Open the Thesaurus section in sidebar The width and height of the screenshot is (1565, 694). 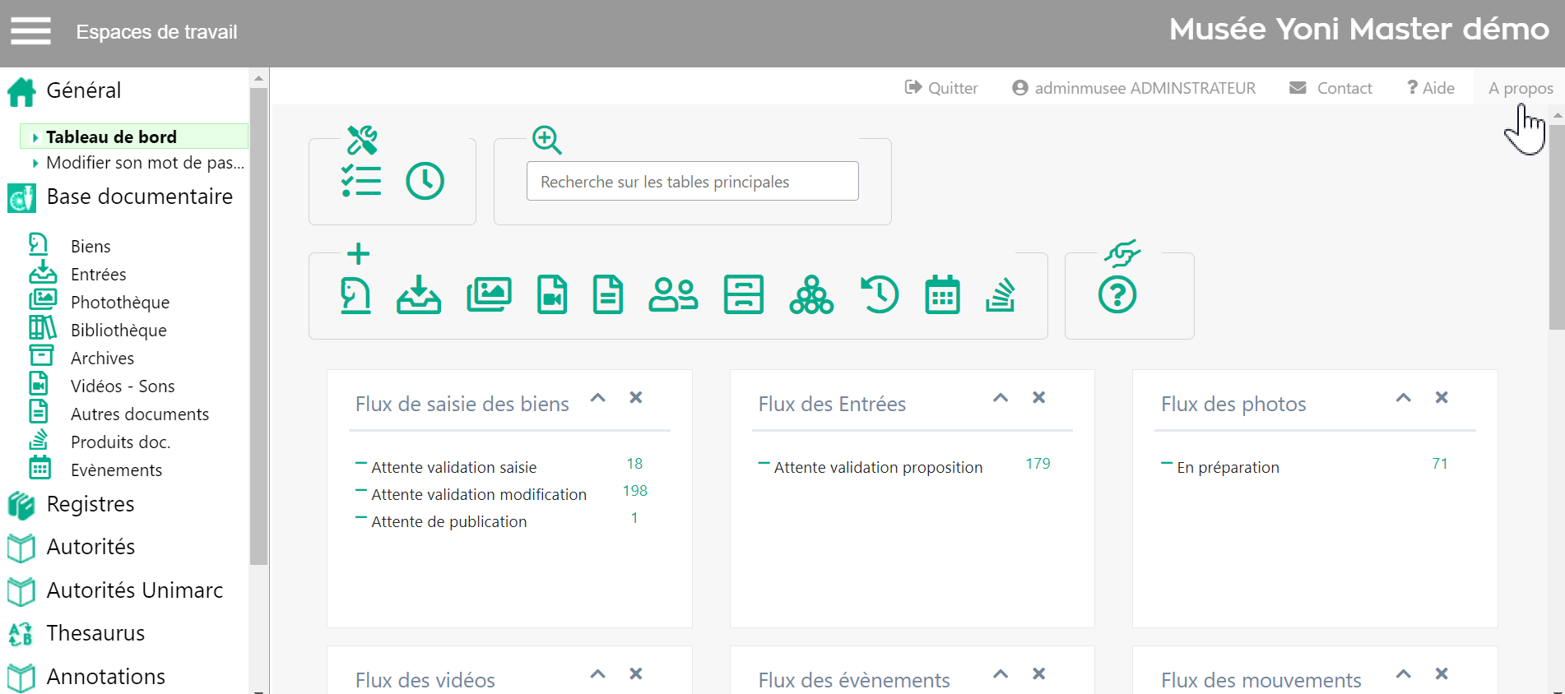(x=95, y=633)
